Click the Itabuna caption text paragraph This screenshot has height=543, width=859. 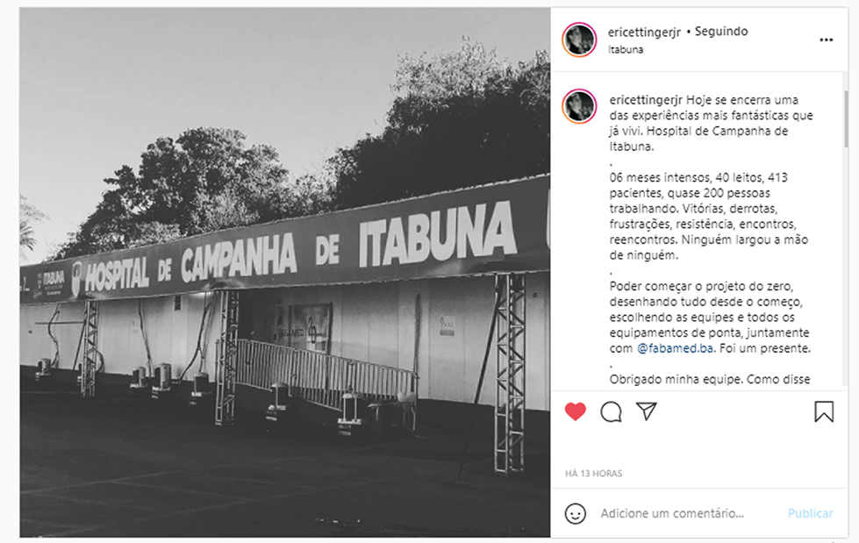point(711,124)
